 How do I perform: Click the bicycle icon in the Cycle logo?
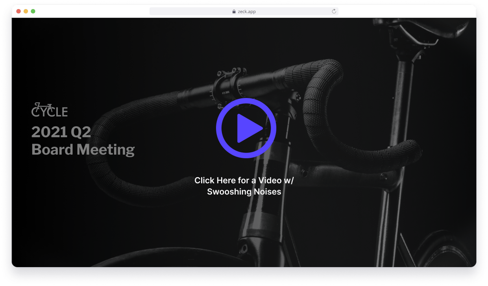click(x=43, y=106)
